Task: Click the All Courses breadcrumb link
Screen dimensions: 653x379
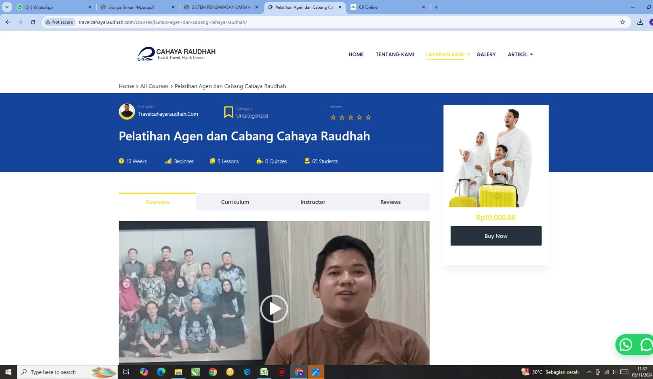Action: tap(154, 86)
